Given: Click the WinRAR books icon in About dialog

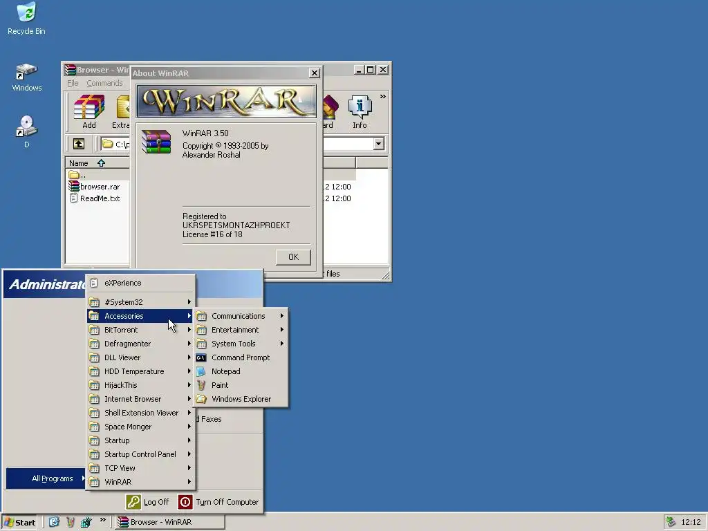Looking at the screenshot, I should [156, 141].
